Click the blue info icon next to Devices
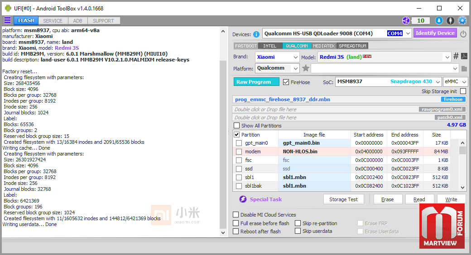Viewport: 471px width, 255px height. [x=256, y=34]
